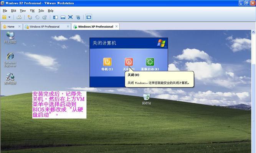
Task: Select the network shortcut icon under Internet Explorer
Action: coord(10,79)
